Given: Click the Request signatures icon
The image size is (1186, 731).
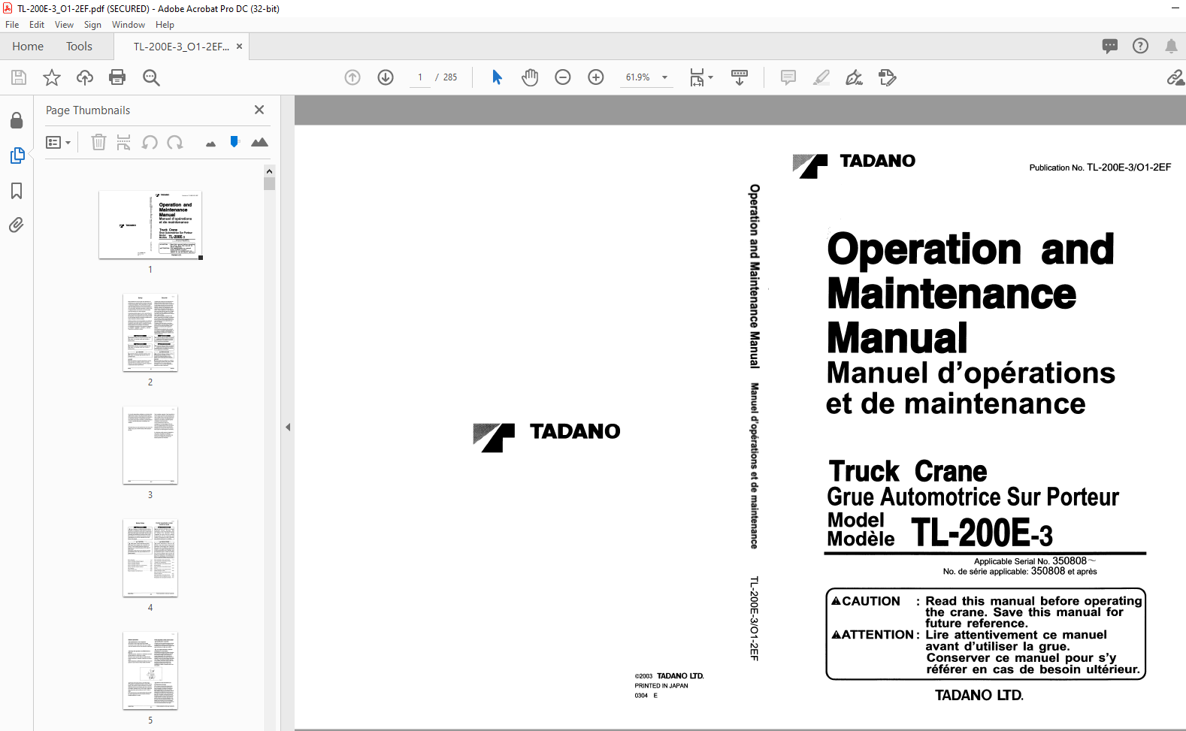Looking at the screenshot, I should click(x=888, y=77).
